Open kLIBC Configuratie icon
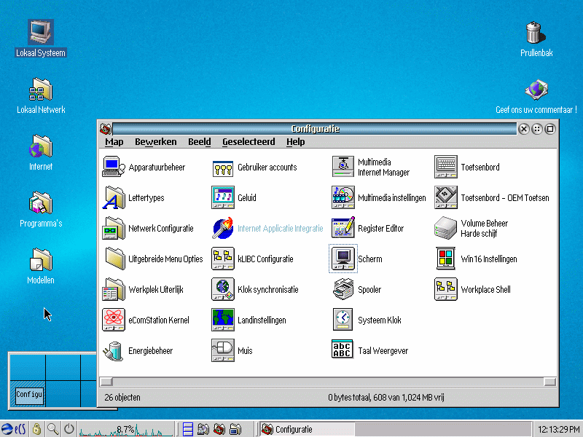The image size is (583, 437). pyautogui.click(x=223, y=259)
